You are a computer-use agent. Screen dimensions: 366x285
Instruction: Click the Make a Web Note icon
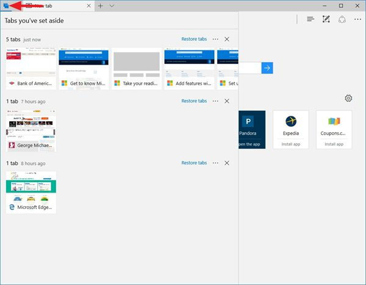pyautogui.click(x=326, y=19)
